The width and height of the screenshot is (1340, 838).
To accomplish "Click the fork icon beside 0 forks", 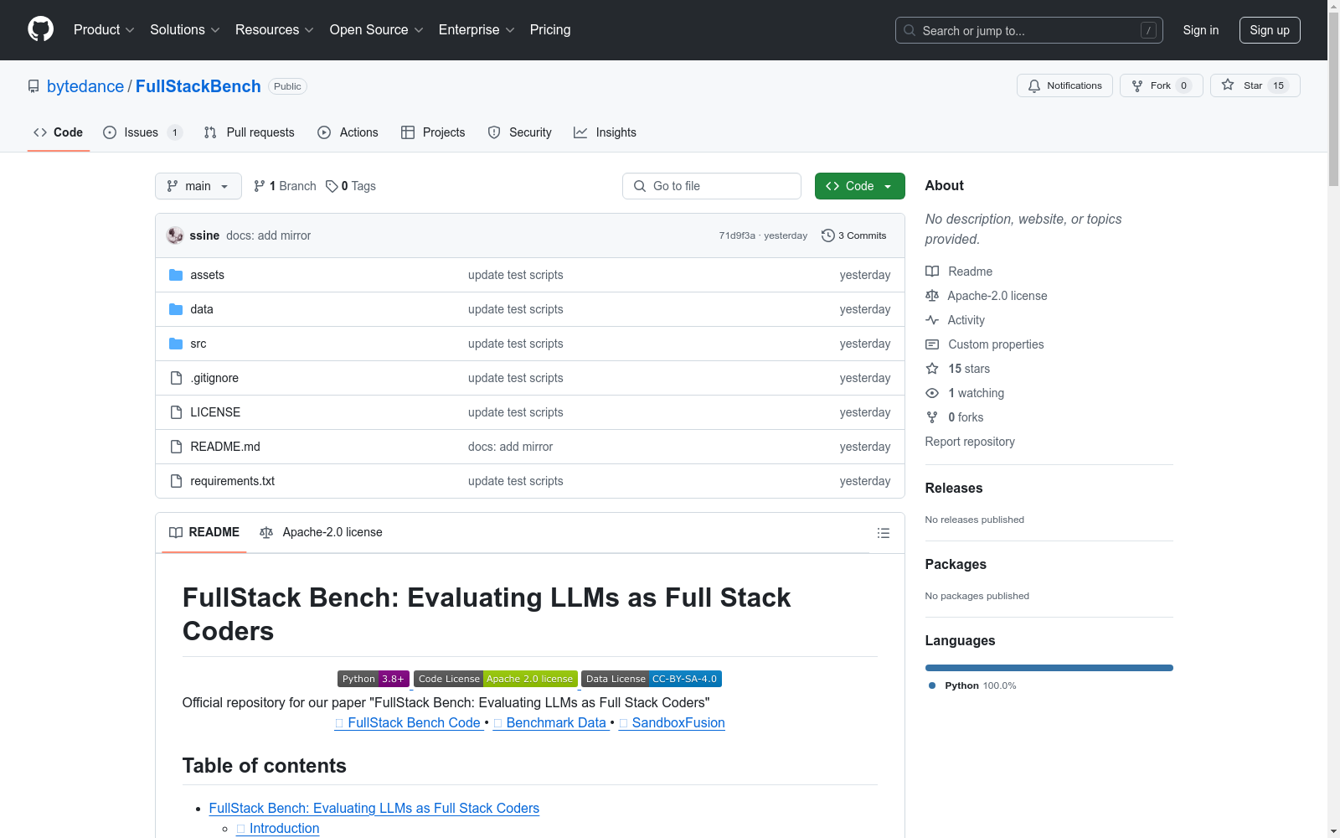I will click(932, 417).
